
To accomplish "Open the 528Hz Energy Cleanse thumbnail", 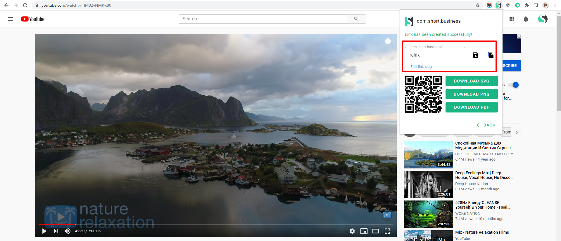I will 428,214.
